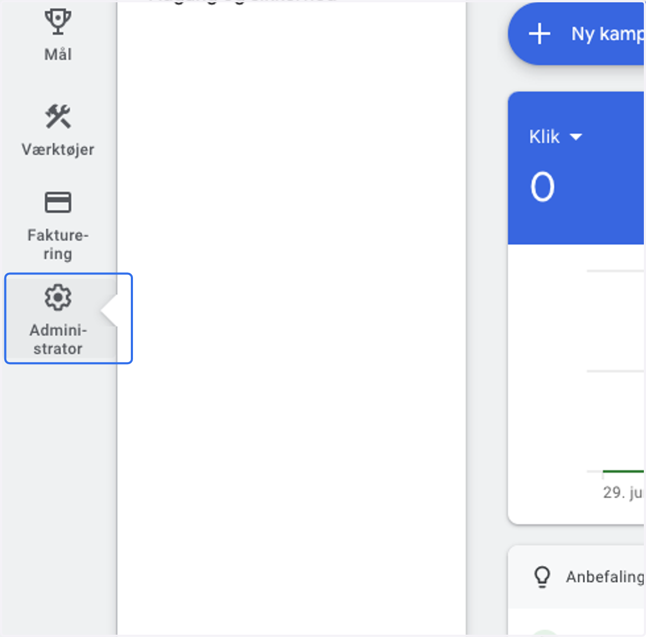Screen dimensions: 646x637
Task: Open the Fakturering credit card icon
Action: coord(58,203)
